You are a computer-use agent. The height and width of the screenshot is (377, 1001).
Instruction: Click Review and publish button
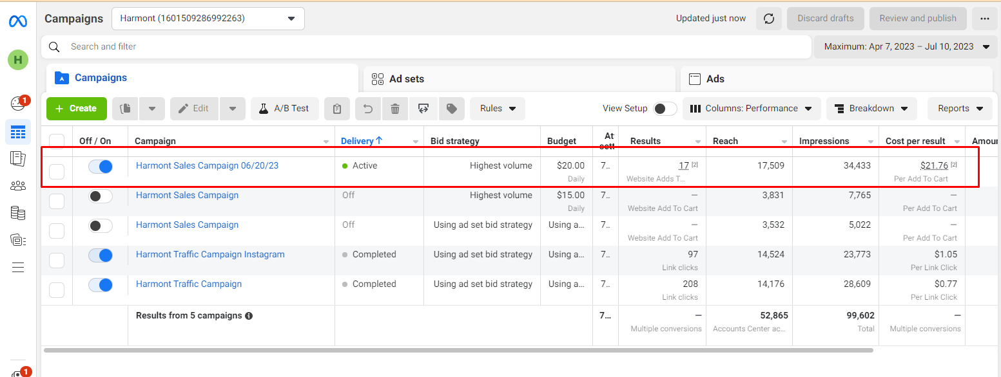click(x=918, y=19)
